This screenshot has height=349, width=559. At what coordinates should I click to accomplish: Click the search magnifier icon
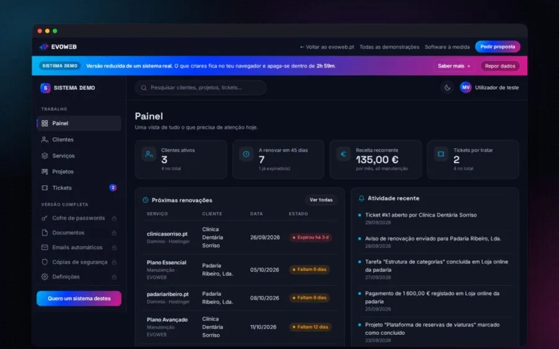143,87
